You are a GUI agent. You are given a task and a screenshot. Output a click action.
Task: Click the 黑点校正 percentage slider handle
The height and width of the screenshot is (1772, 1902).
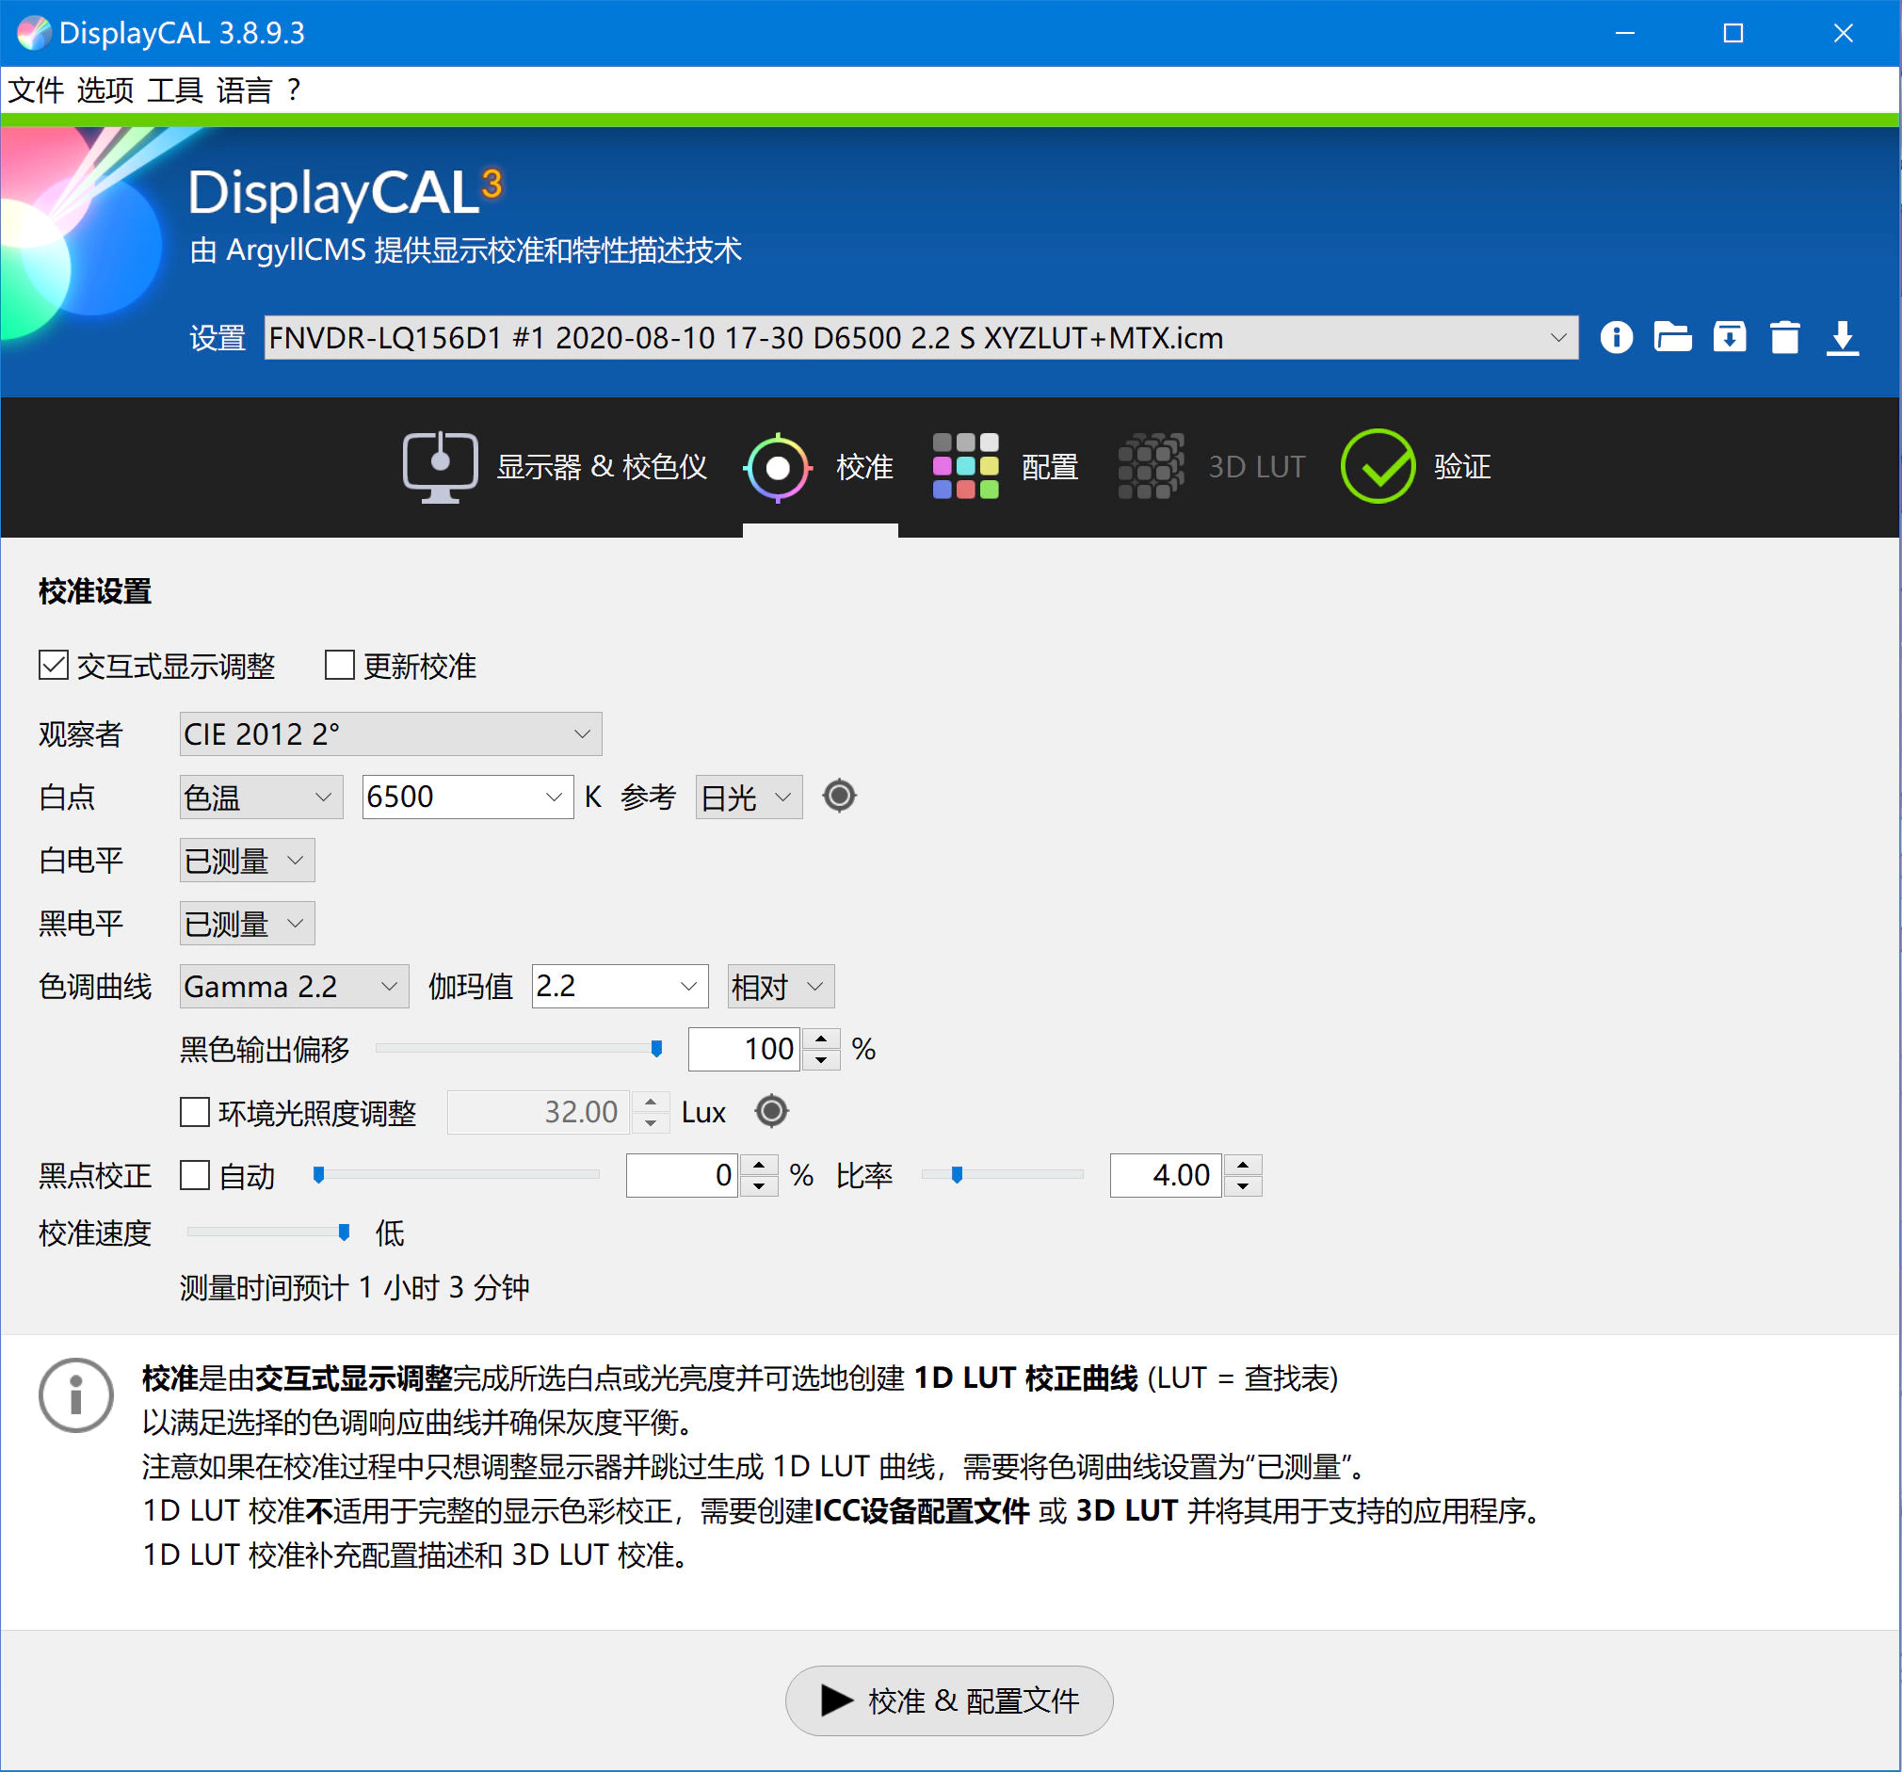(x=319, y=1174)
